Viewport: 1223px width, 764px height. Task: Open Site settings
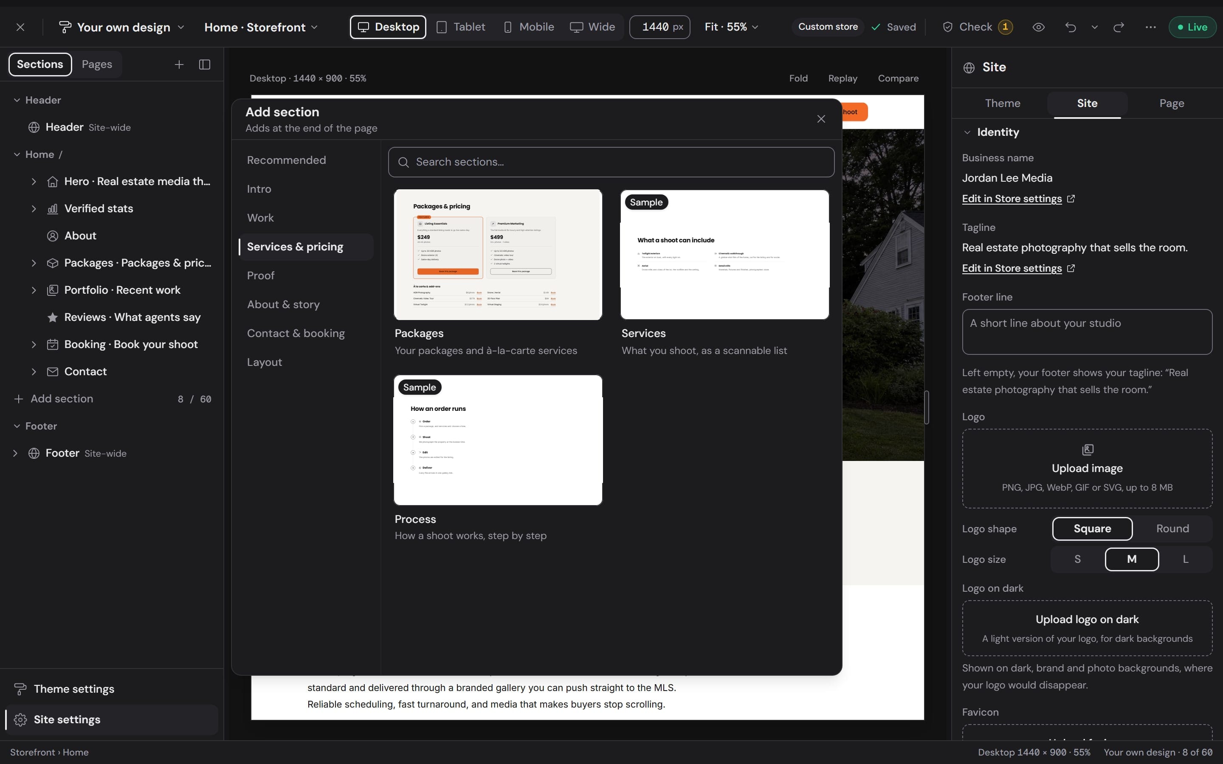[x=111, y=719]
